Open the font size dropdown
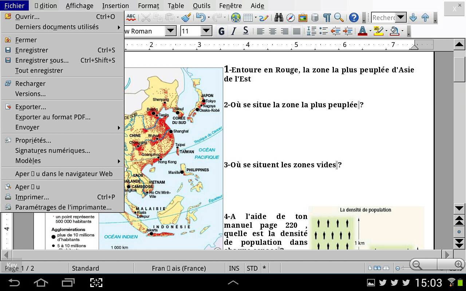 tap(206, 31)
